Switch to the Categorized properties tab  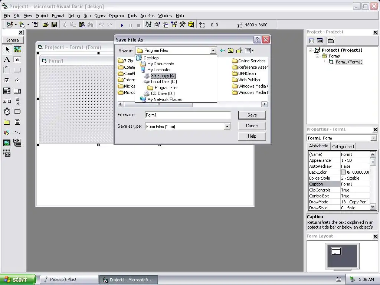pyautogui.click(x=343, y=146)
